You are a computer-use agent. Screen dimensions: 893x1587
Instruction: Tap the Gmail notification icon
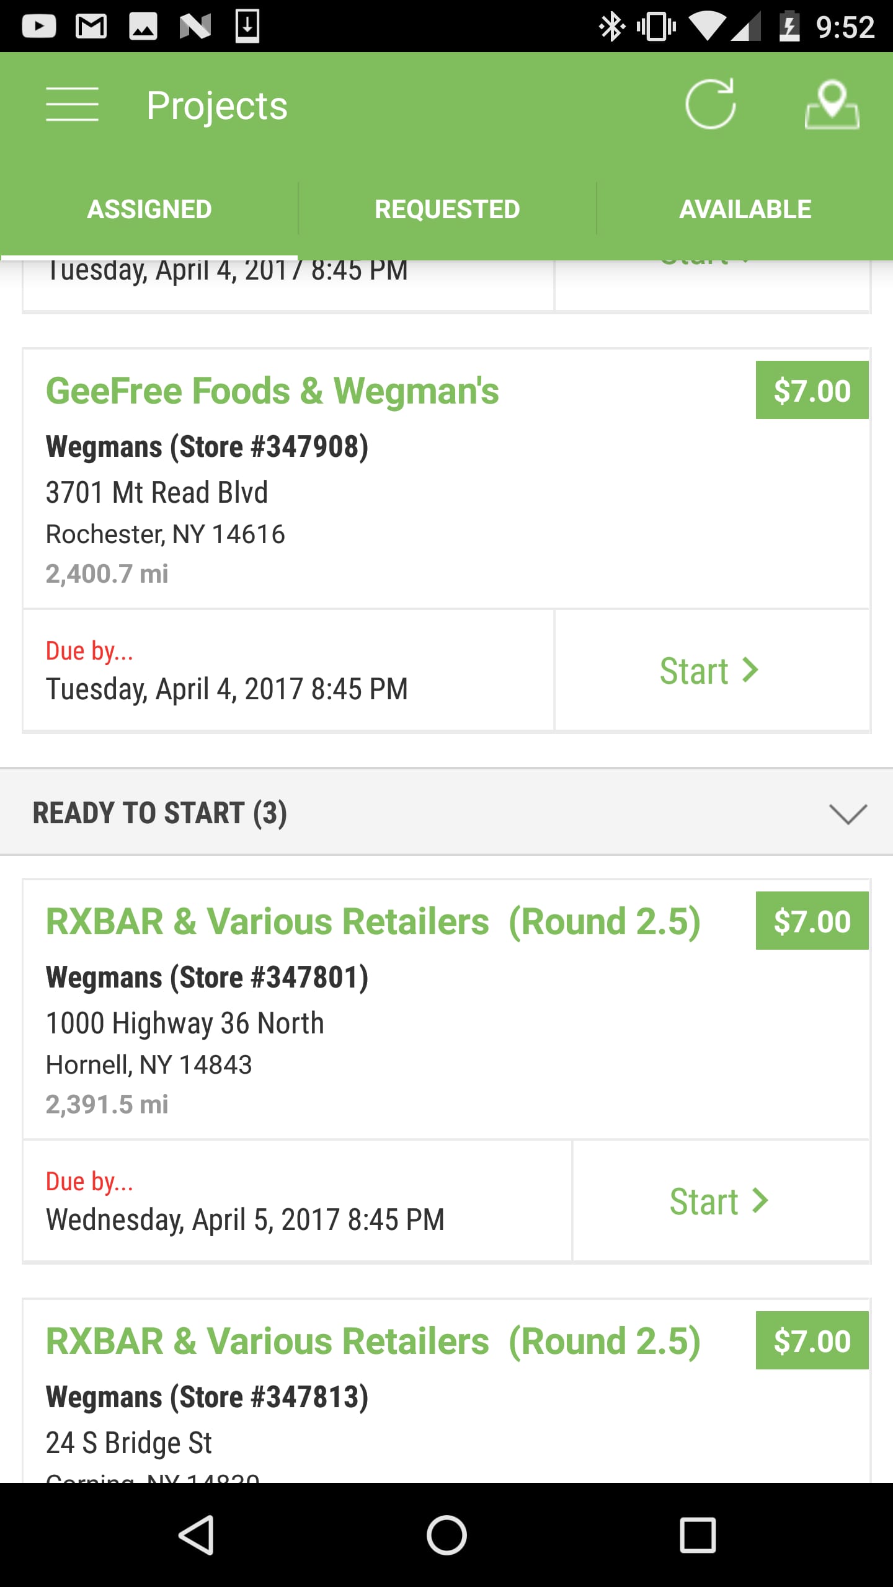91,26
